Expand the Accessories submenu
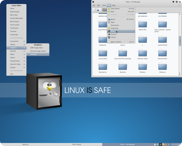The height and width of the screenshot is (146, 182). pyautogui.click(x=16, y=41)
